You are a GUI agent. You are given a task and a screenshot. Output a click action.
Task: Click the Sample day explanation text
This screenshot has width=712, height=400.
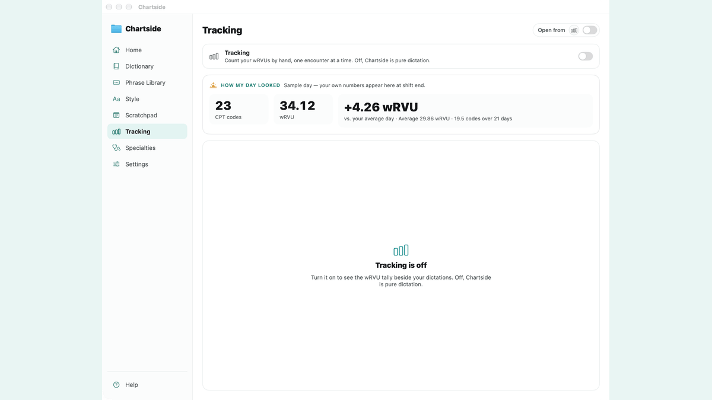[354, 85]
